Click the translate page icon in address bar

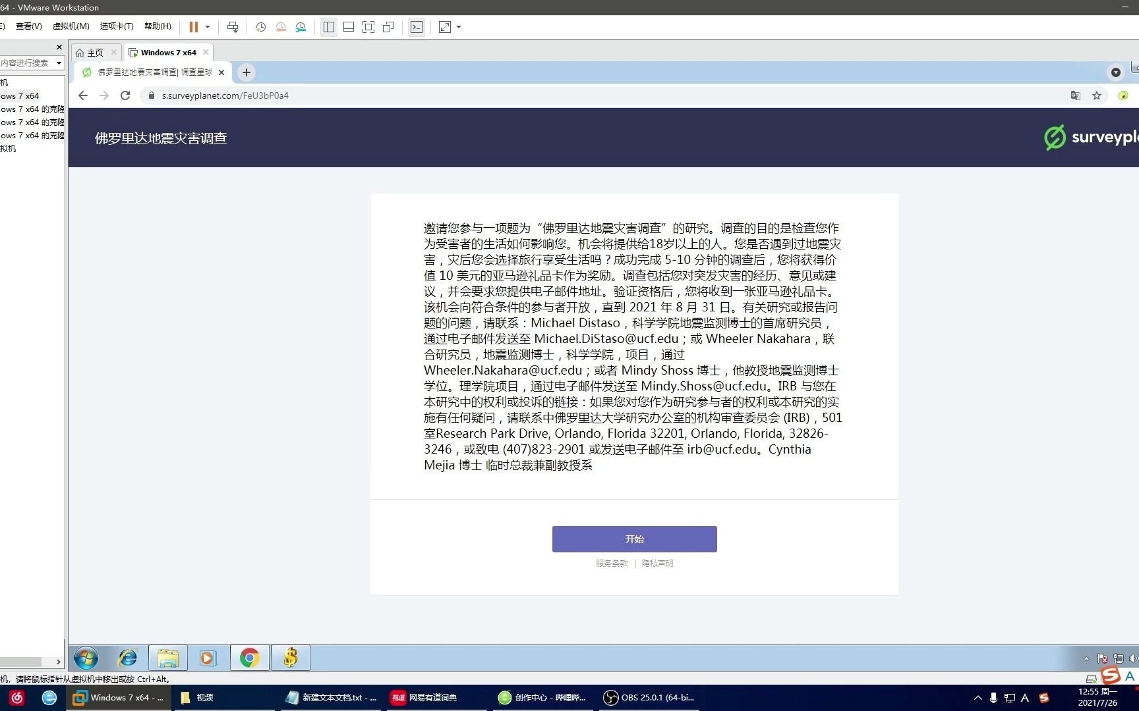tap(1076, 95)
